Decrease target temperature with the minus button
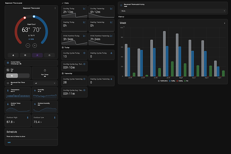 coord(28,46)
